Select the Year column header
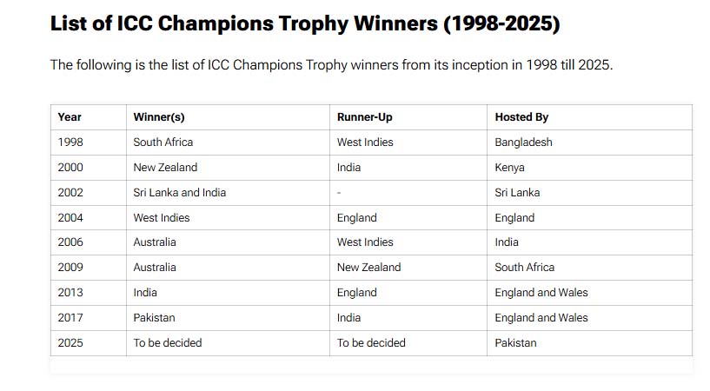710x391 pixels. coord(70,117)
